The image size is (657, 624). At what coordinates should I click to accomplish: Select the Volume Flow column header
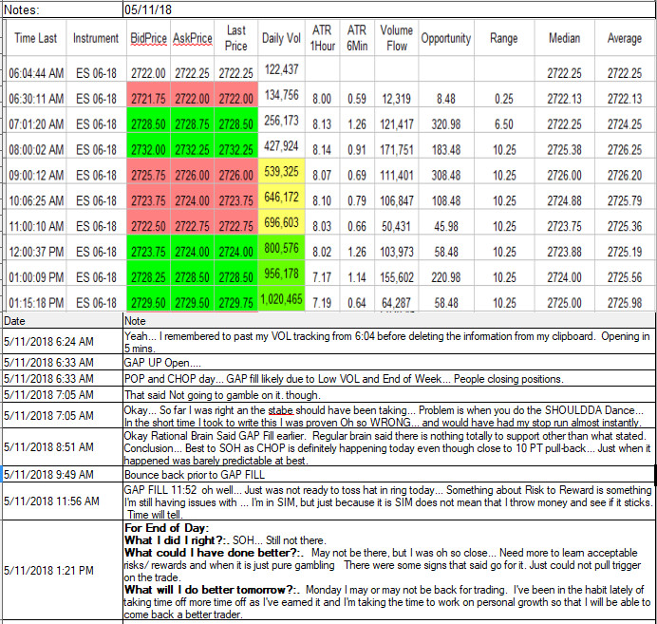(x=396, y=38)
